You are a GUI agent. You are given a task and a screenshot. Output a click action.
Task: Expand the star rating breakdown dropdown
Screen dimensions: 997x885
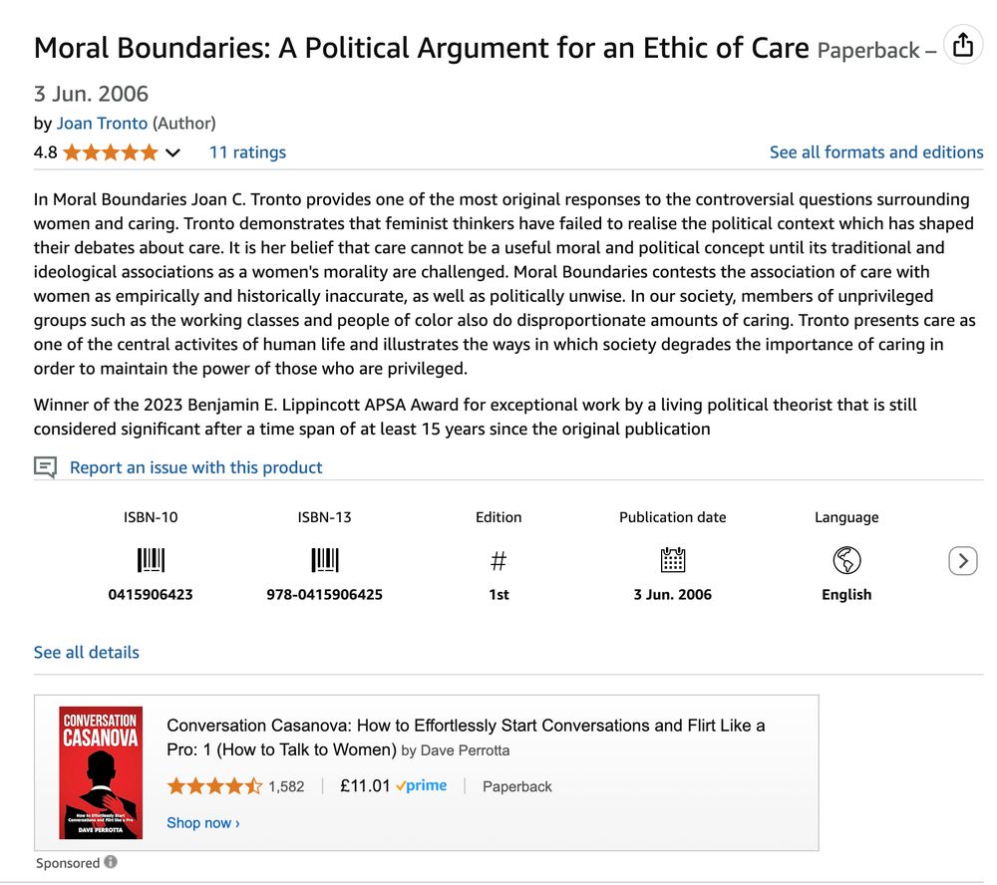pos(171,152)
